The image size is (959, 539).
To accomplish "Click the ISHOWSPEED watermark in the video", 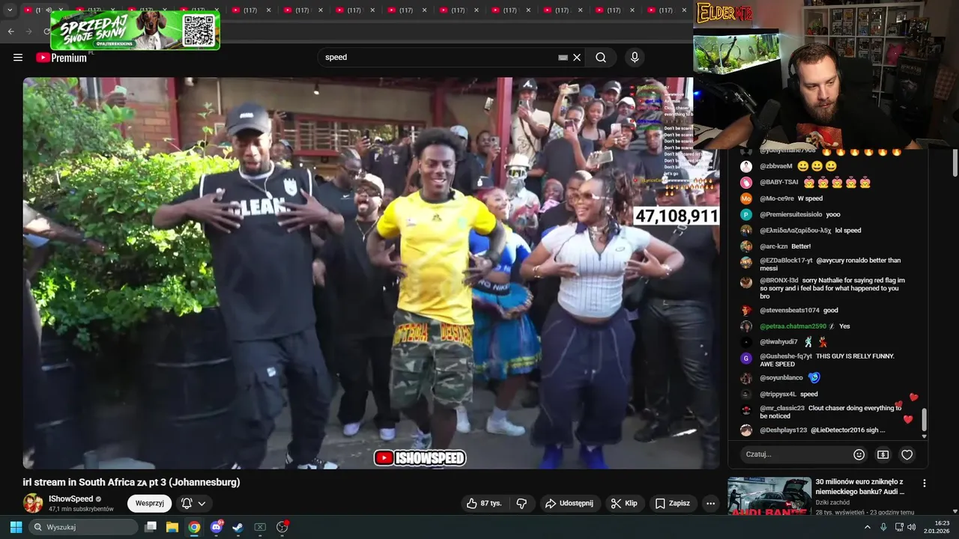I will click(x=420, y=457).
